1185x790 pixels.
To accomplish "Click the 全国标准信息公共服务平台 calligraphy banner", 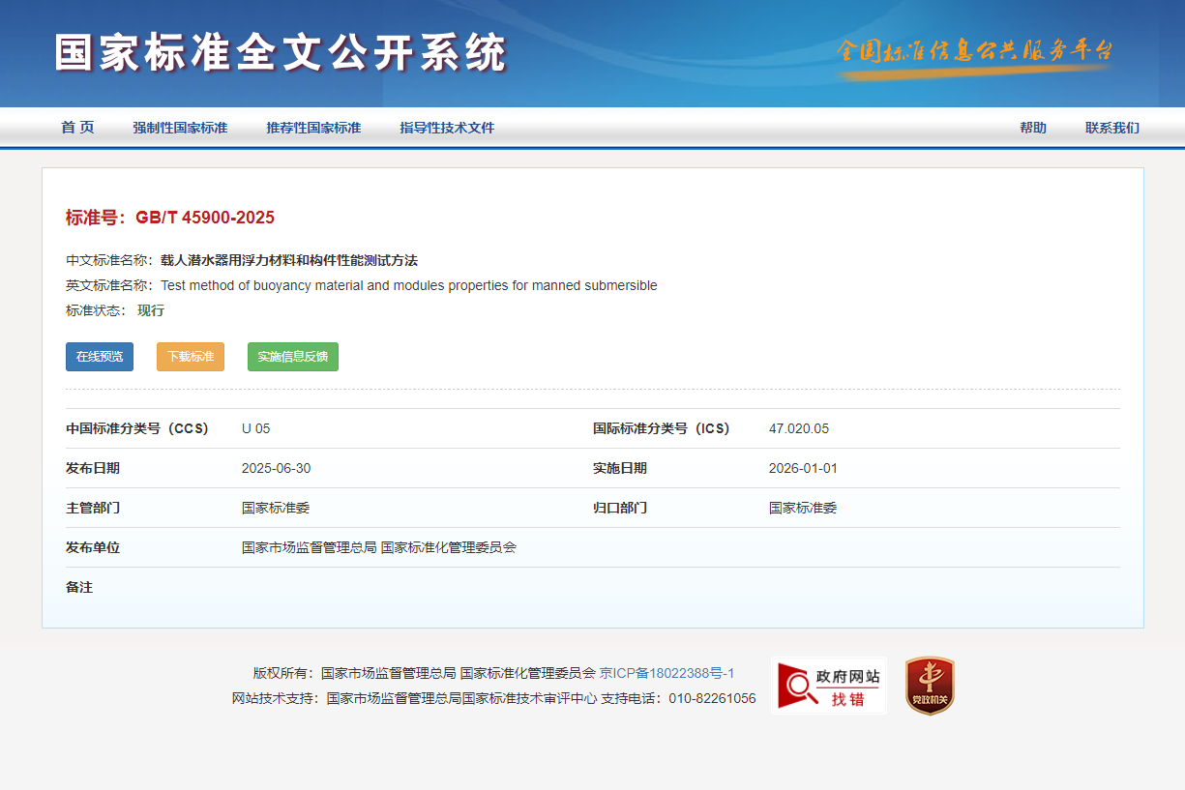I will point(974,52).
